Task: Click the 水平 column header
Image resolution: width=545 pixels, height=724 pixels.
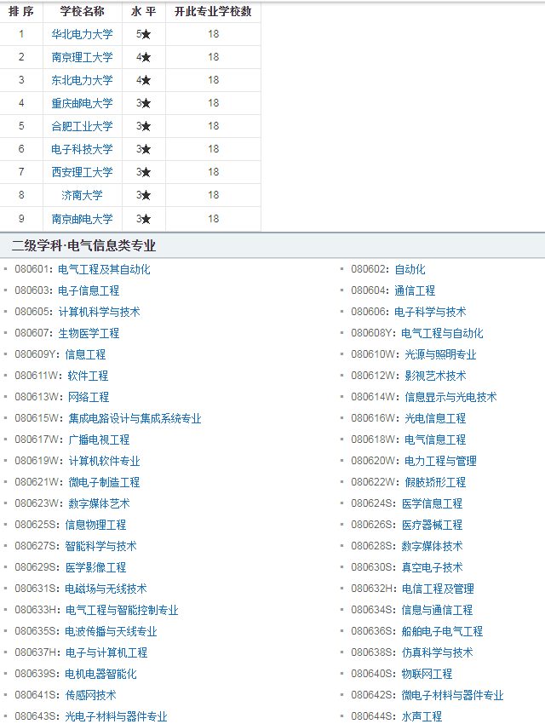Action: coord(144,12)
